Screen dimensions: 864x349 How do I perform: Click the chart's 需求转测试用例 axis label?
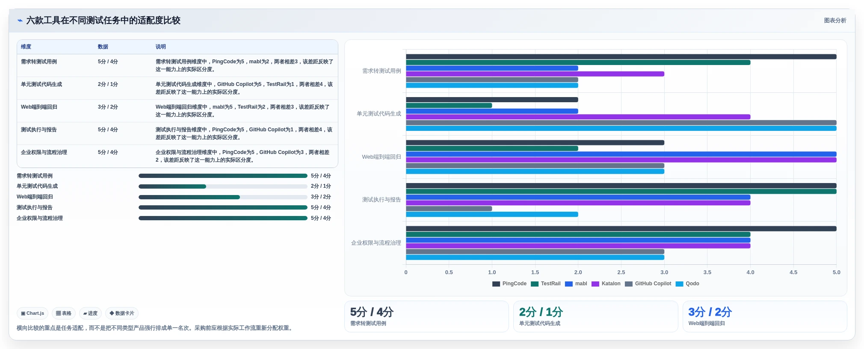click(x=382, y=71)
